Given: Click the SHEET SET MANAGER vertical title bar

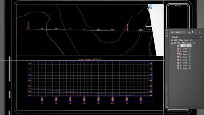Looking at the screenshot, I should pos(167,95).
